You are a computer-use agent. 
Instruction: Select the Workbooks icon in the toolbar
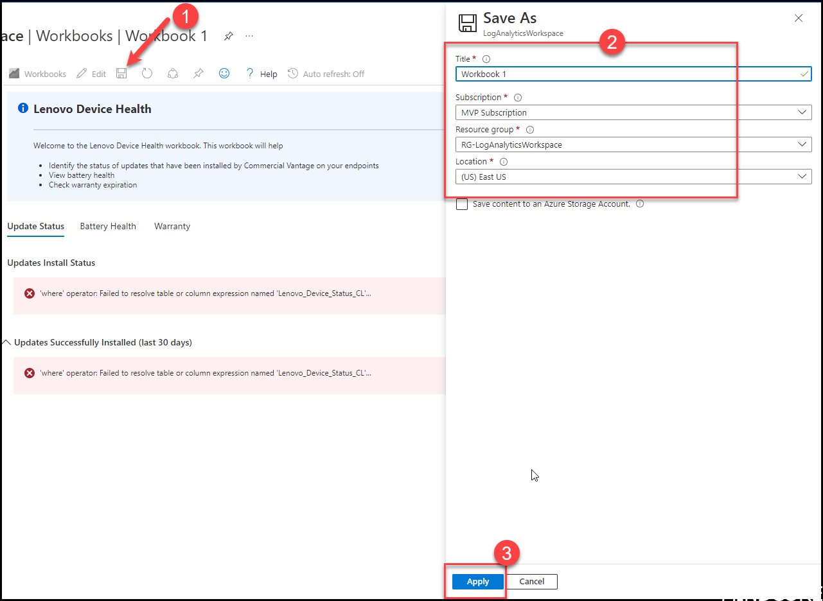pyautogui.click(x=13, y=73)
